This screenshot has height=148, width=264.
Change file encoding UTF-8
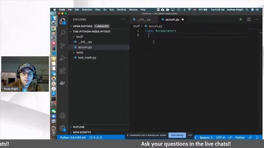tap(220, 137)
